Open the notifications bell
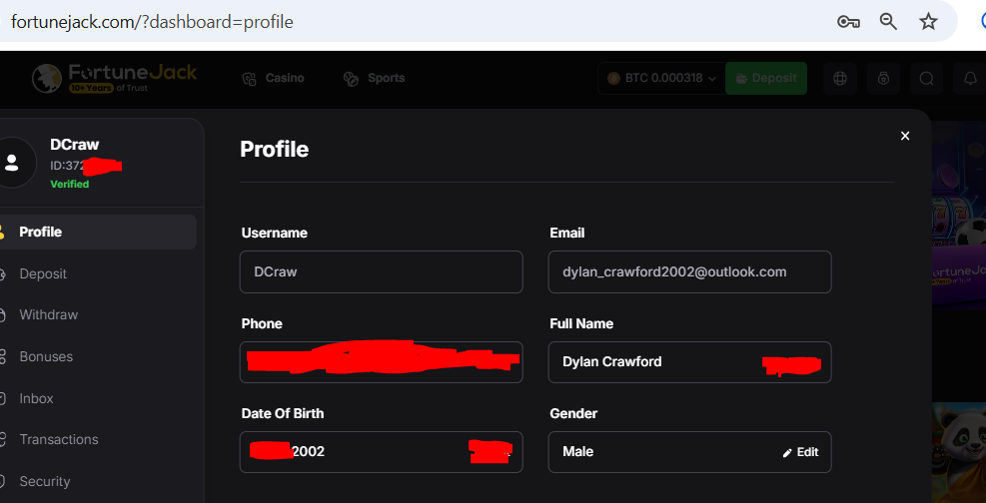 [x=969, y=78]
